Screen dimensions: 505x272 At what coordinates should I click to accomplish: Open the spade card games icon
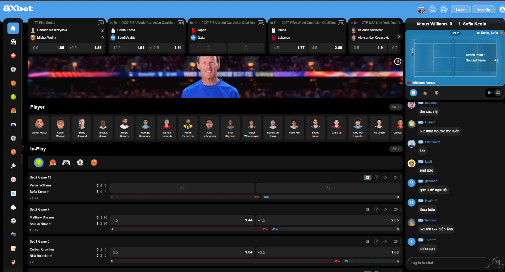point(13,207)
